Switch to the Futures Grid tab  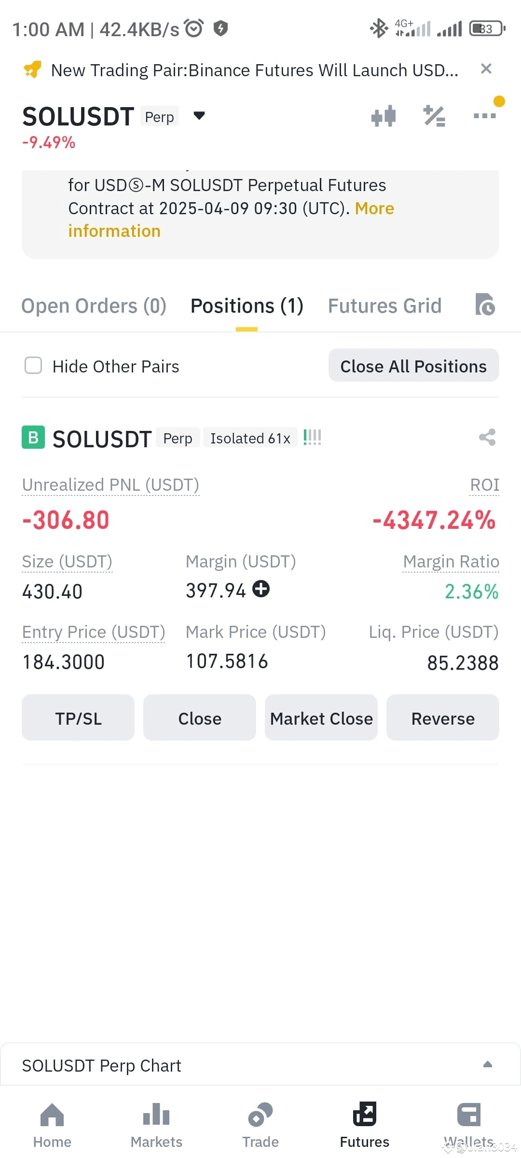click(x=384, y=306)
